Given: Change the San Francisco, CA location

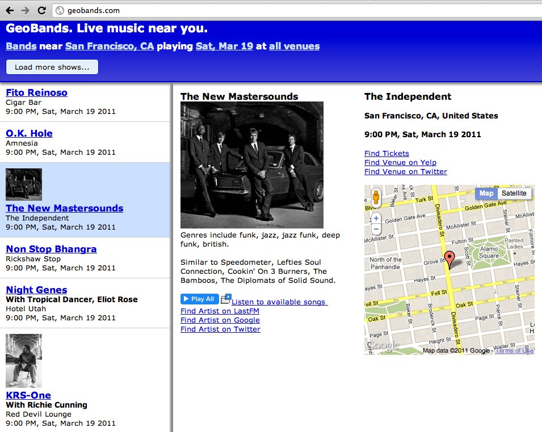Looking at the screenshot, I should point(110,46).
